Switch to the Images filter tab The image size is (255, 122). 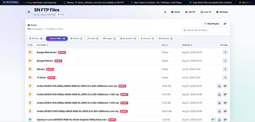[109, 39]
